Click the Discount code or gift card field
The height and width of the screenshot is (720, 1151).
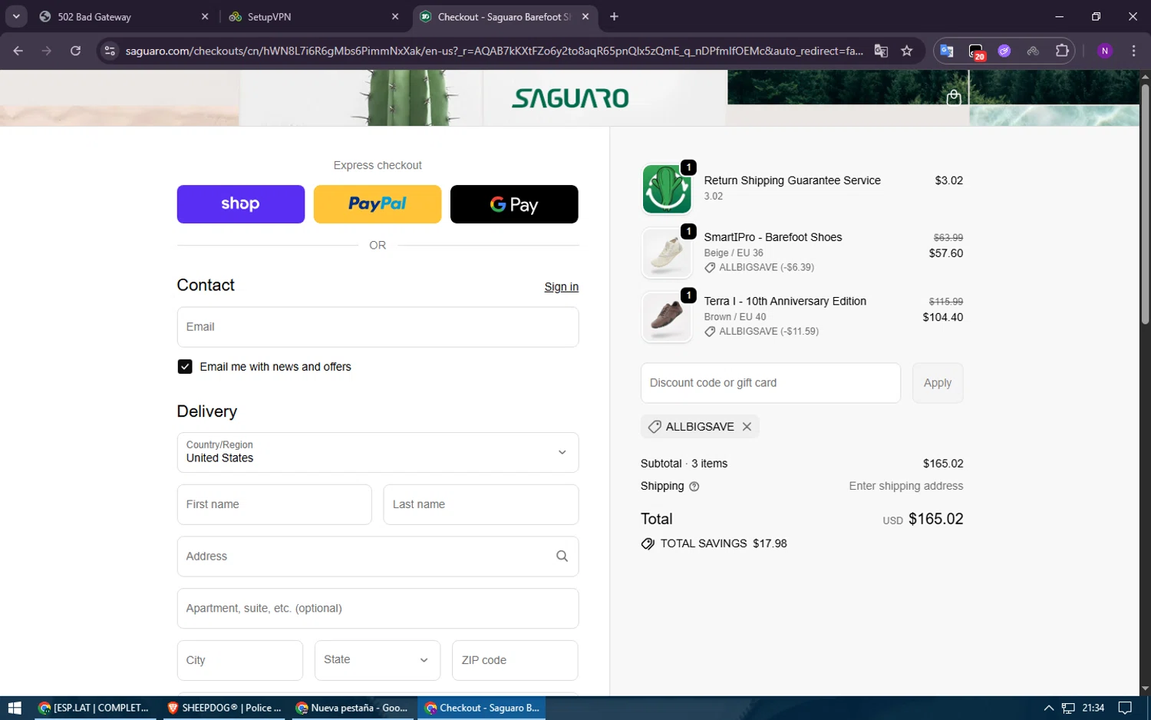point(770,383)
